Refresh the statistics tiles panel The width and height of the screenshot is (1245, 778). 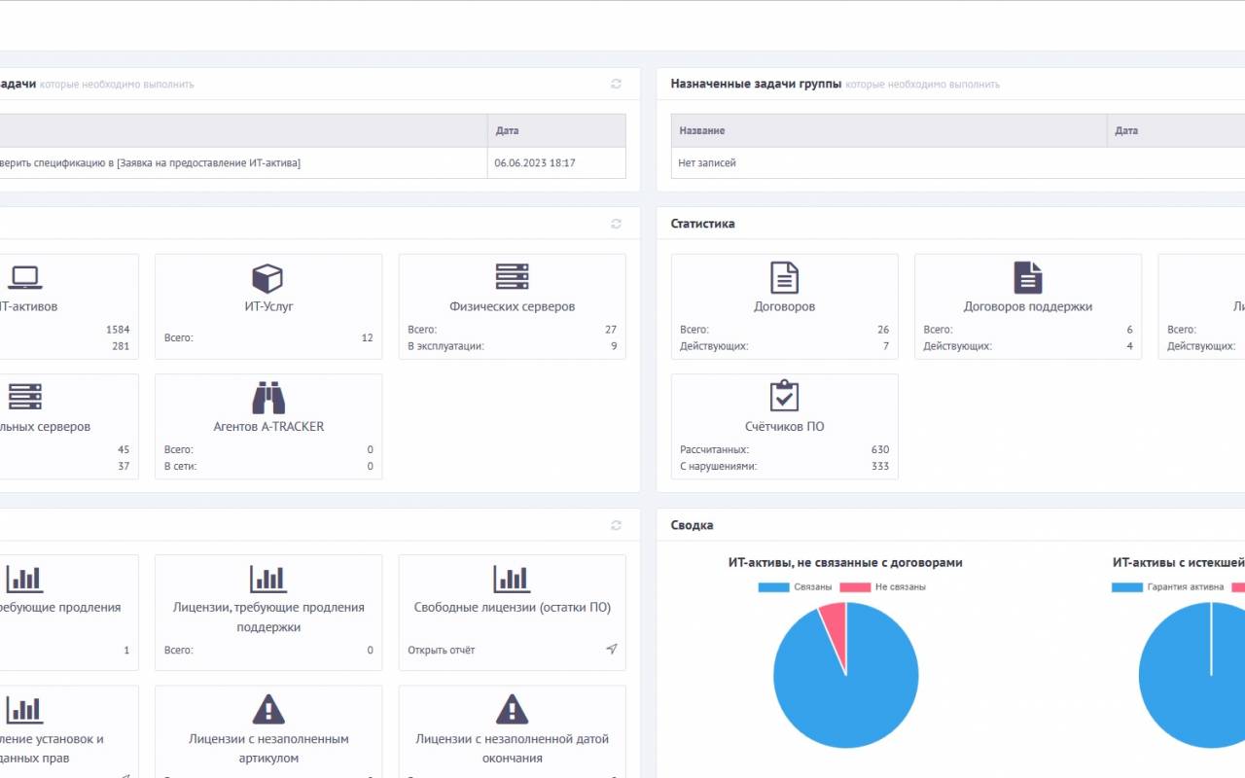tap(616, 224)
